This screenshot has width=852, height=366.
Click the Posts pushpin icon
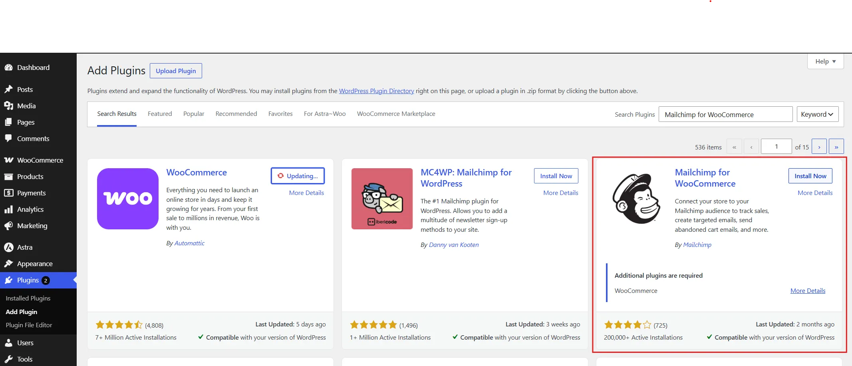point(8,89)
